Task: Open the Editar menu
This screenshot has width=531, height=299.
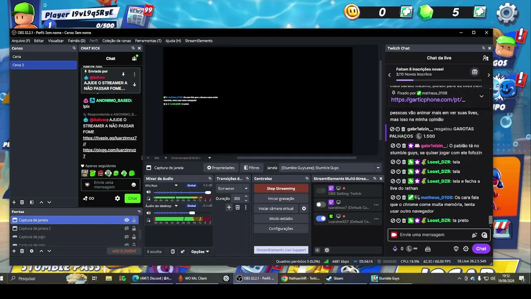Action: (39, 41)
